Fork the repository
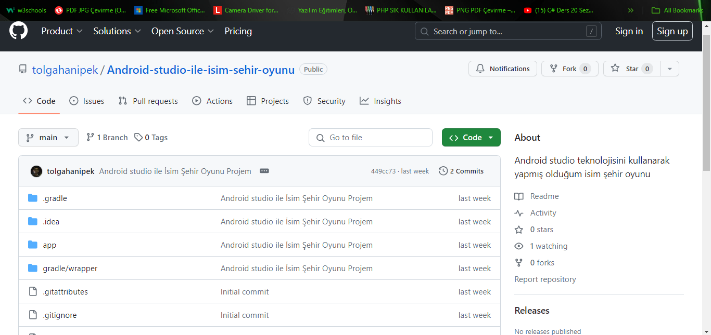Screen dimensions: 711x335 click(569, 69)
